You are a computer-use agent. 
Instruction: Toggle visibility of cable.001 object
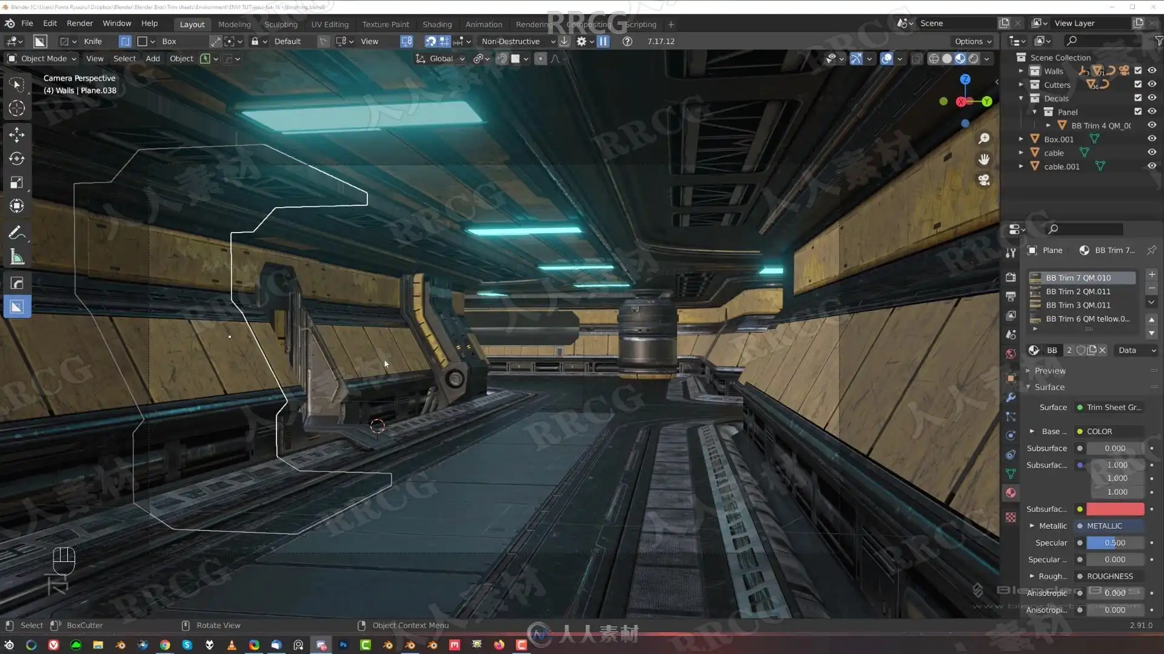[x=1152, y=166]
